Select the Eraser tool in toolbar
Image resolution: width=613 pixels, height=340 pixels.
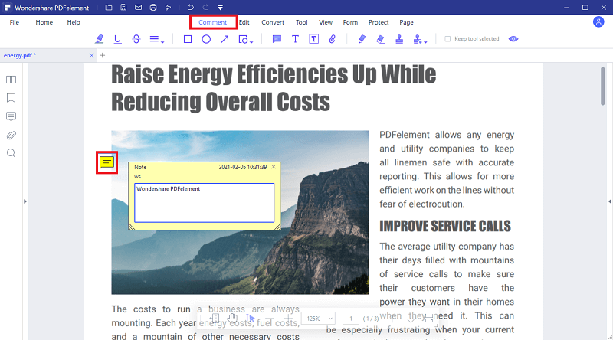380,39
